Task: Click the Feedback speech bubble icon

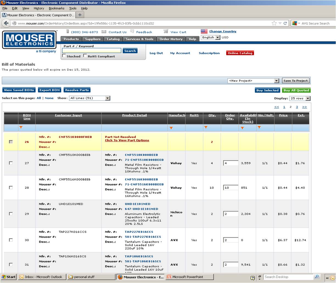Action: [132, 31]
